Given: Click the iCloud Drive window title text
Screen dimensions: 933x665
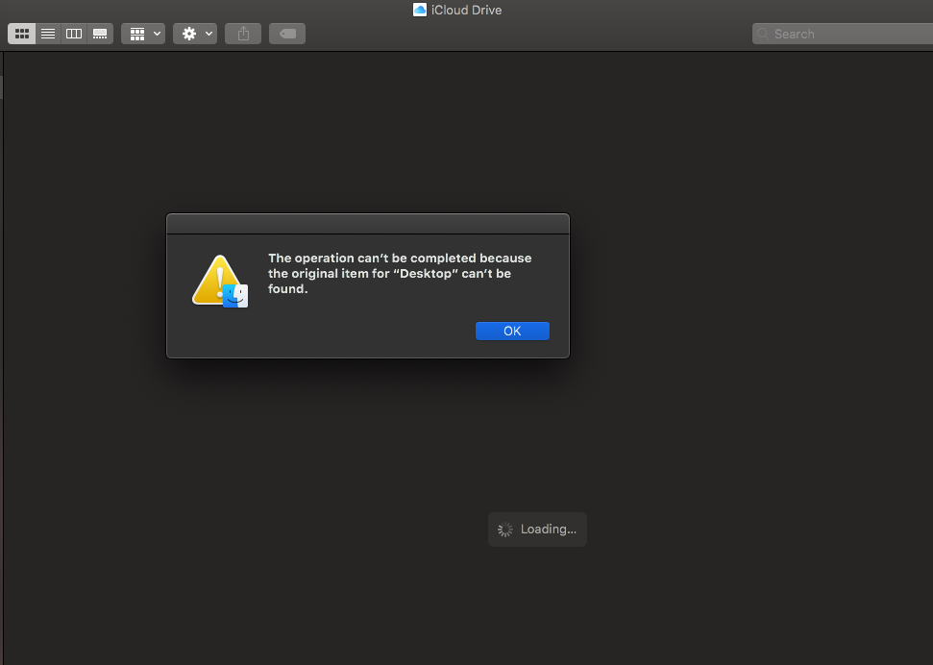Looking at the screenshot, I should (467, 11).
